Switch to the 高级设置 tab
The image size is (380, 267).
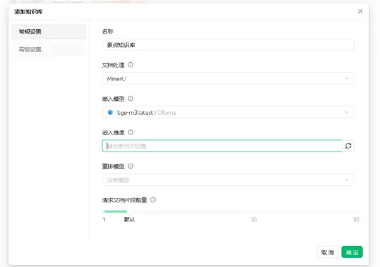(48, 49)
